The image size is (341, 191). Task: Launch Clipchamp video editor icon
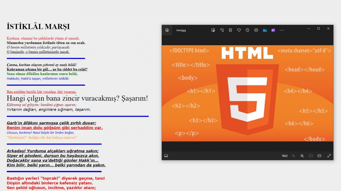pyautogui.click(x=273, y=30)
